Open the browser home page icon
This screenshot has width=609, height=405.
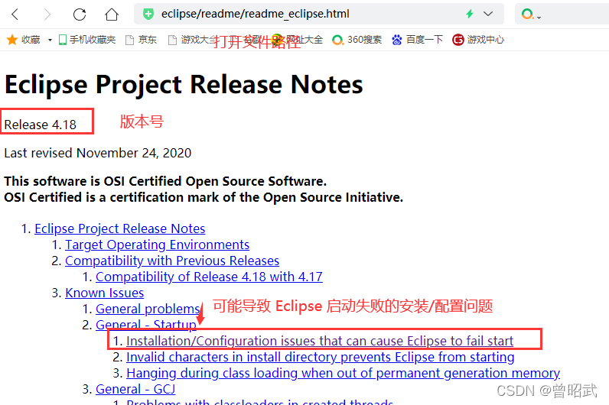coord(112,15)
